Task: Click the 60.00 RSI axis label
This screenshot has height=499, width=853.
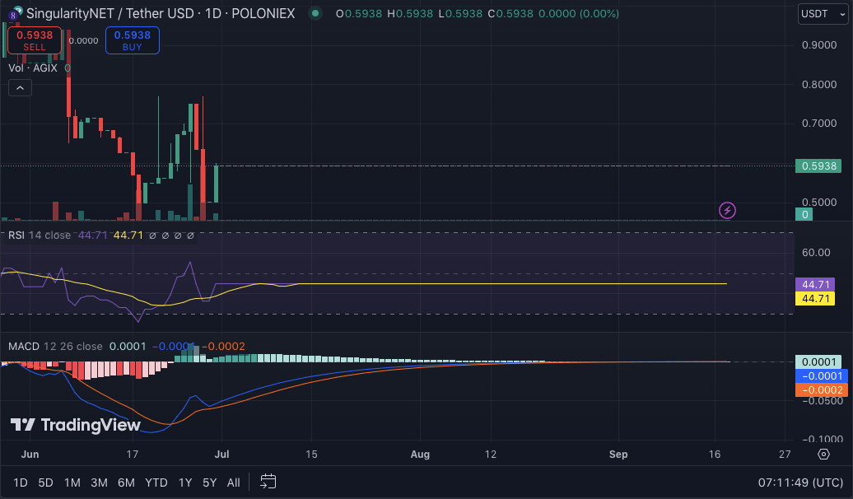Action: click(x=816, y=252)
